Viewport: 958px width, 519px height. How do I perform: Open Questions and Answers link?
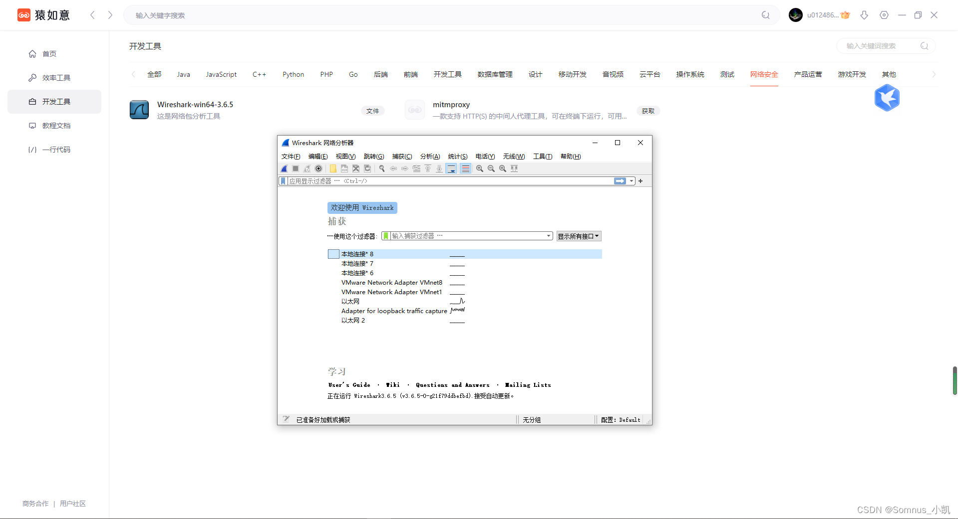(453, 385)
